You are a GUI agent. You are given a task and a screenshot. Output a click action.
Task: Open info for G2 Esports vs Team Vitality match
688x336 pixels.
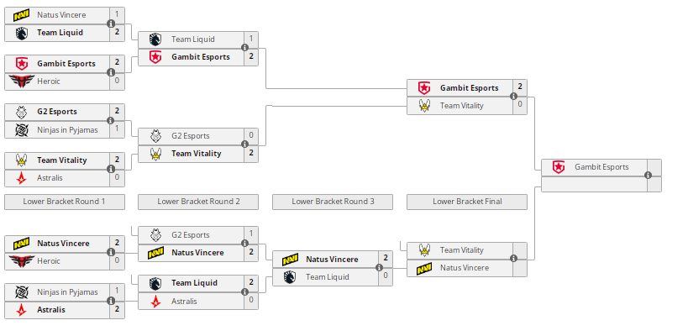point(245,144)
